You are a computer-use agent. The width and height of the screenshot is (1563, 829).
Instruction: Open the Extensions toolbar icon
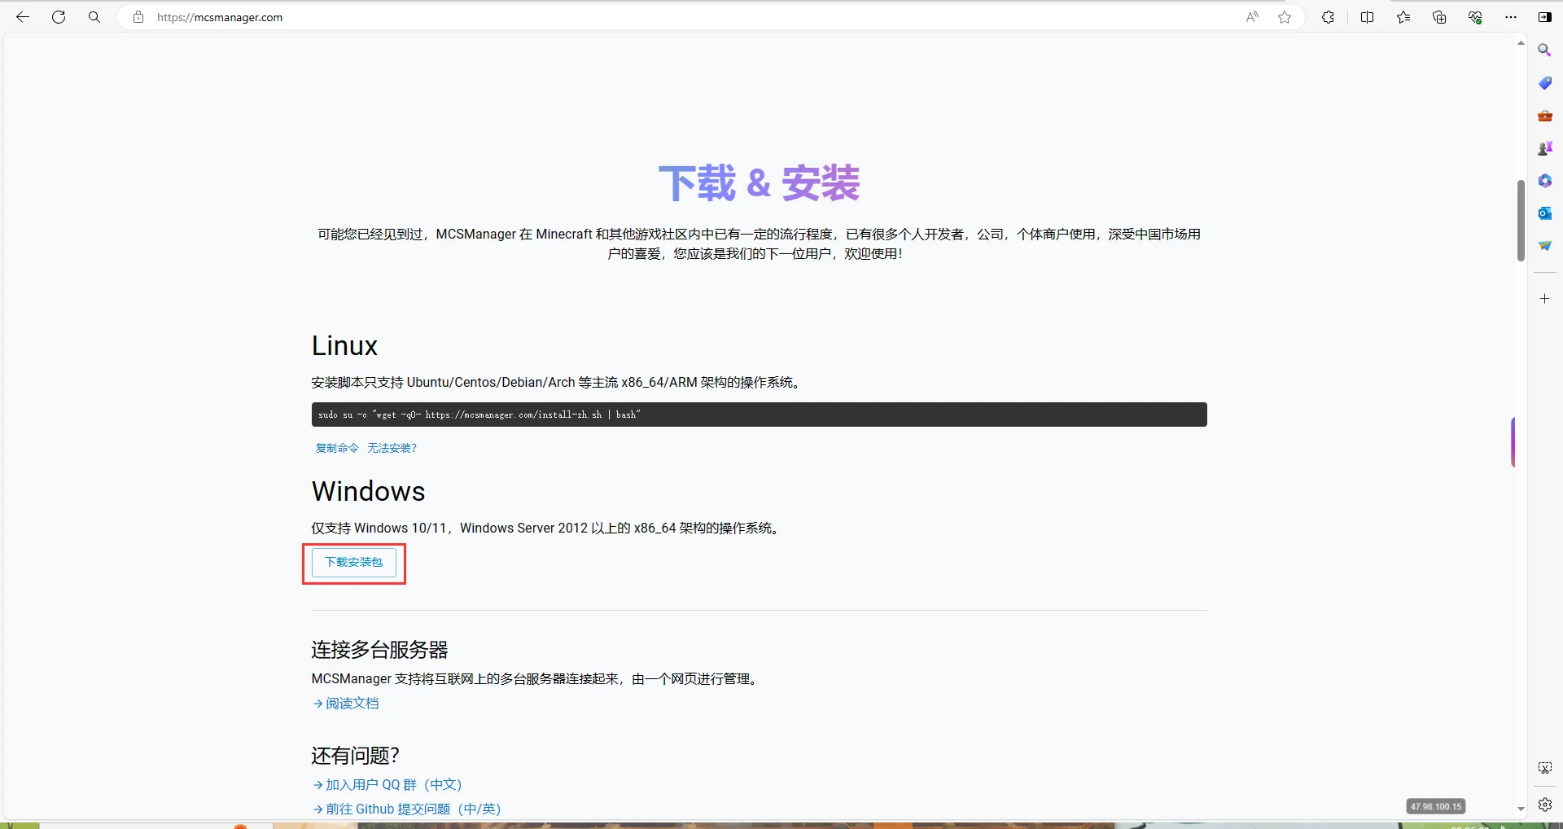(1328, 17)
